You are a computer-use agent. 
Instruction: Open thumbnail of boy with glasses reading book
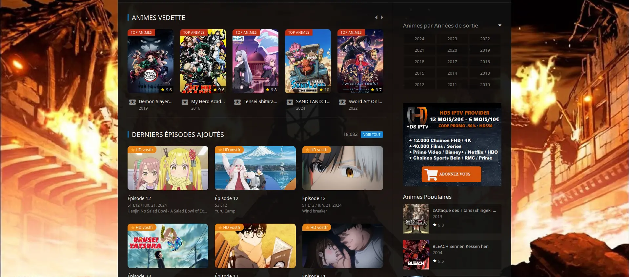click(x=255, y=246)
